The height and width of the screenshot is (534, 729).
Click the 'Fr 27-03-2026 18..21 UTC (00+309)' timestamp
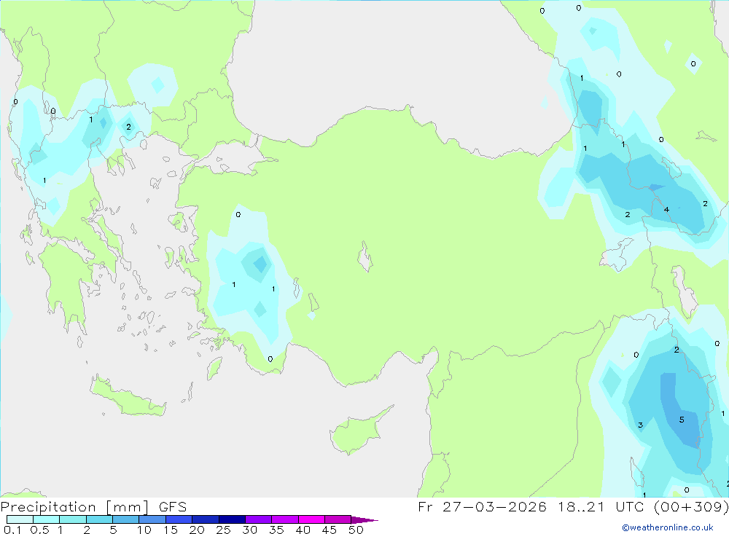(x=573, y=507)
